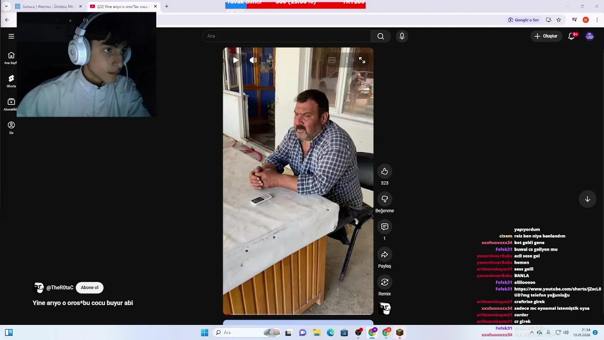Open Windows Start menu

coord(204,333)
